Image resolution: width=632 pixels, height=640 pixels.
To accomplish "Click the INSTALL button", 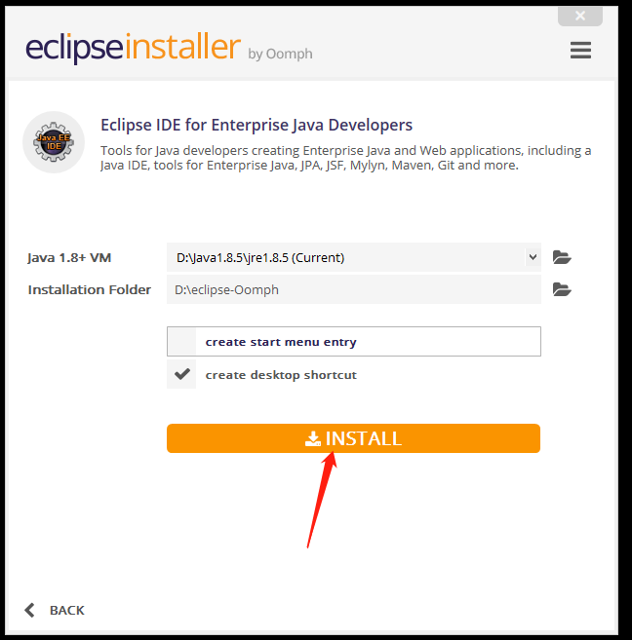I will (353, 438).
